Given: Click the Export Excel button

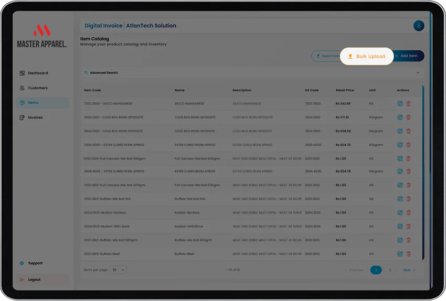Looking at the screenshot, I should point(327,56).
